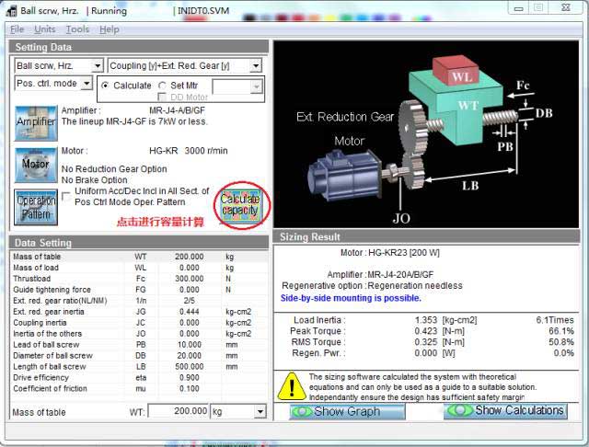Select the Calculate radio button
The image size is (589, 447).
pos(106,86)
